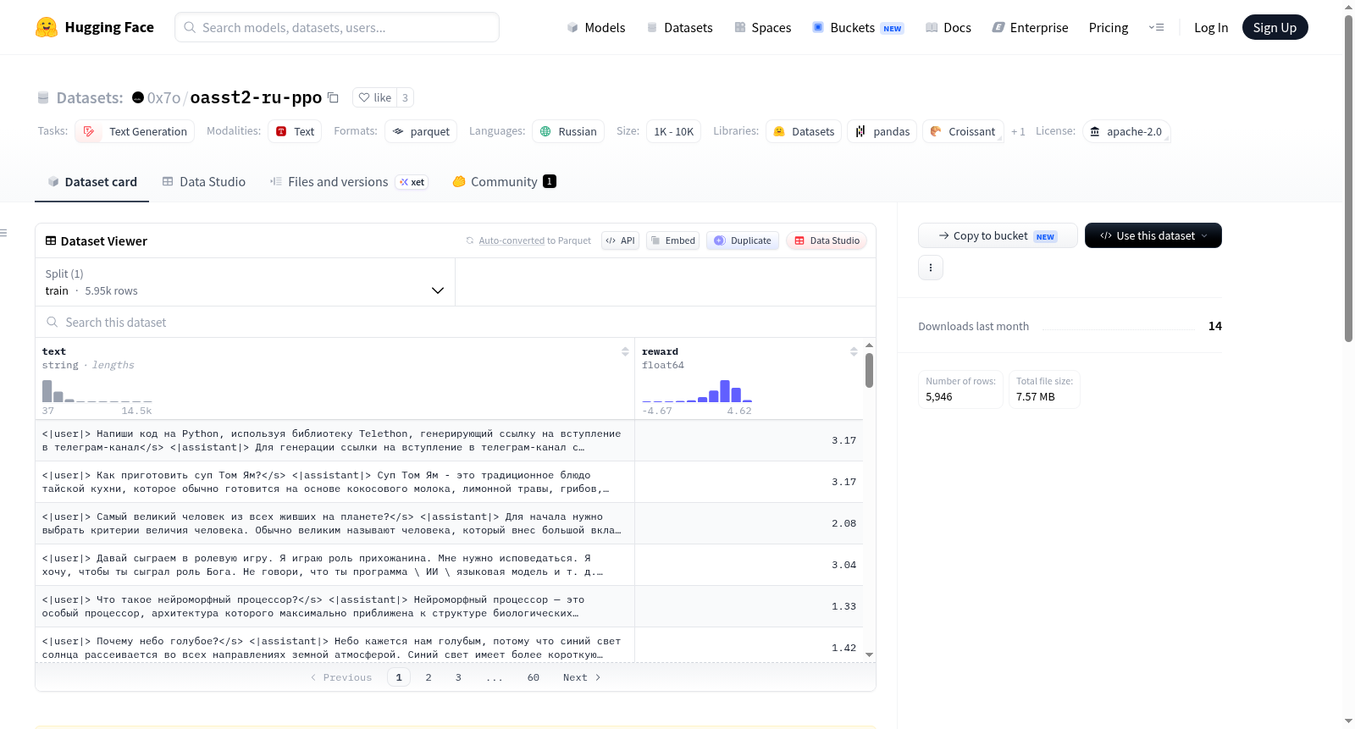This screenshot has height=729, width=1355.
Task: Focus the top search models field
Action: click(x=337, y=27)
